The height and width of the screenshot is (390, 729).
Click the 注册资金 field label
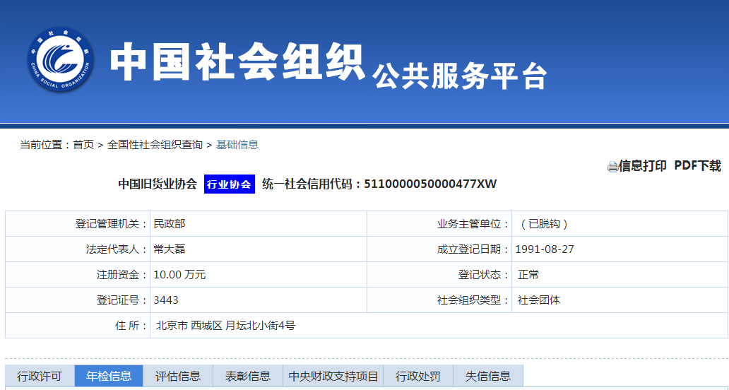tap(123, 275)
